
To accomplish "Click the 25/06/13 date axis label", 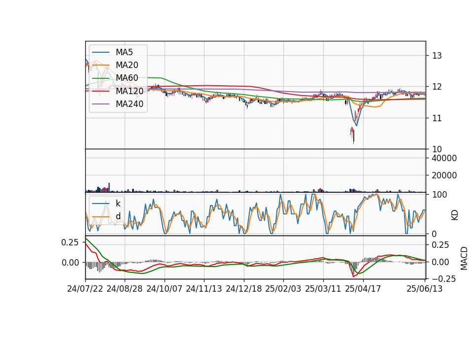I will (x=425, y=289).
